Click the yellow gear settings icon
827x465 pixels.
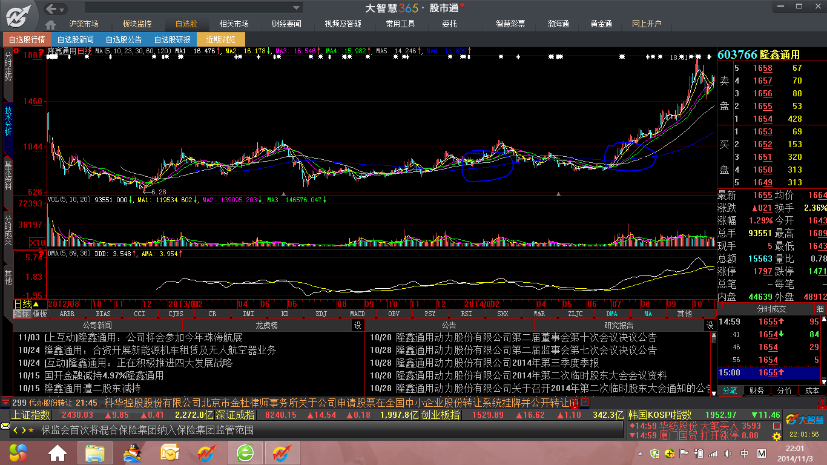coord(776,436)
